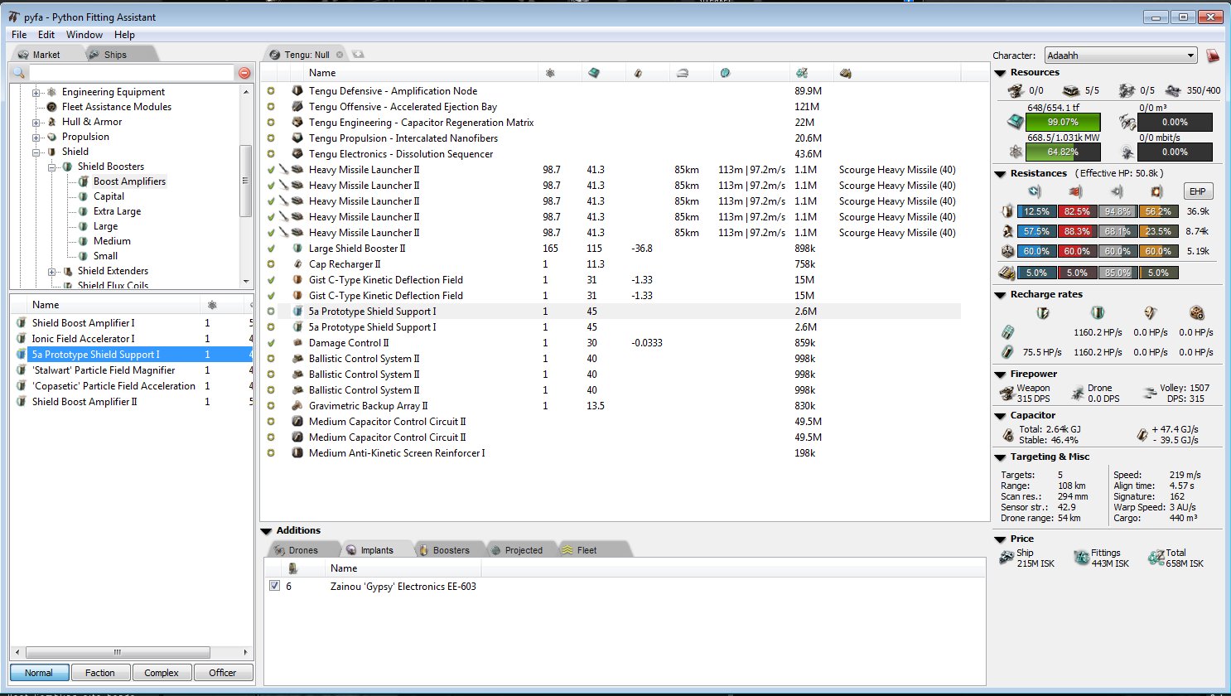Click the character refresh icon beside Adaahh
Image resolution: width=1231 pixels, height=696 pixels.
[x=1213, y=56]
